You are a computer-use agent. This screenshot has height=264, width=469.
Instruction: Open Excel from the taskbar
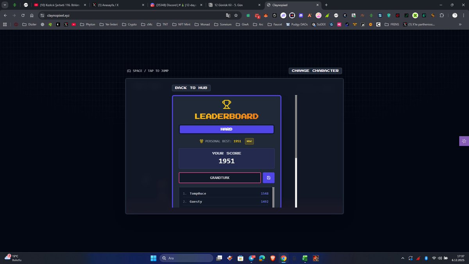[305, 258]
